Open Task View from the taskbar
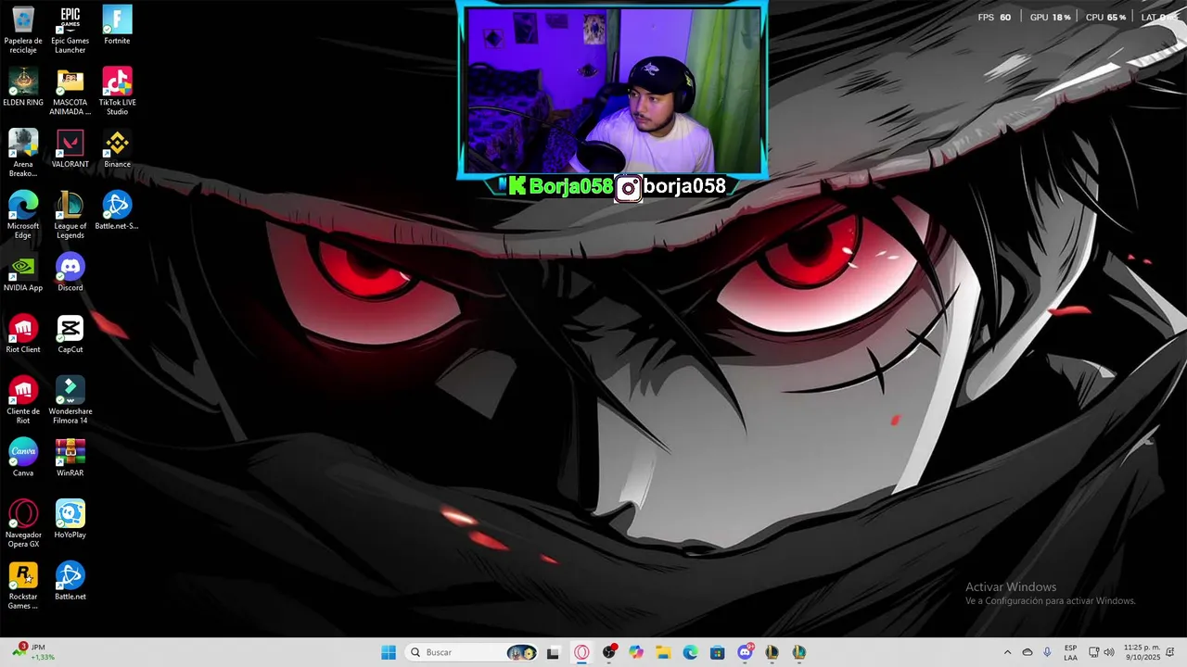 [554, 652]
